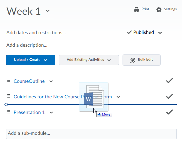Click Add dates and restrictions
182x142 pixels.
point(36,33)
